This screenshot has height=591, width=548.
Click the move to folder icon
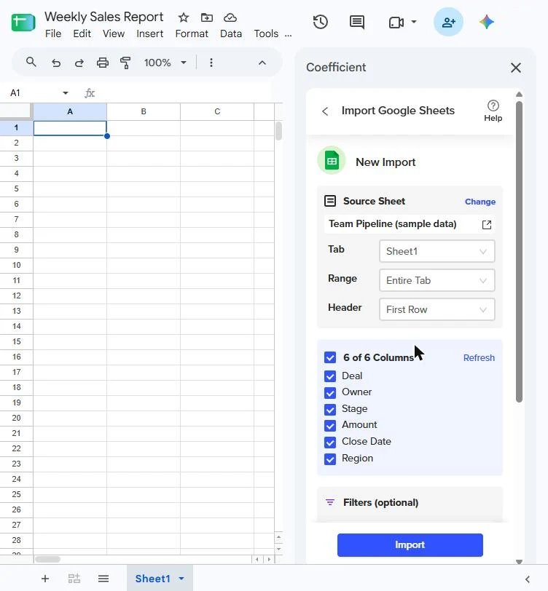[207, 17]
